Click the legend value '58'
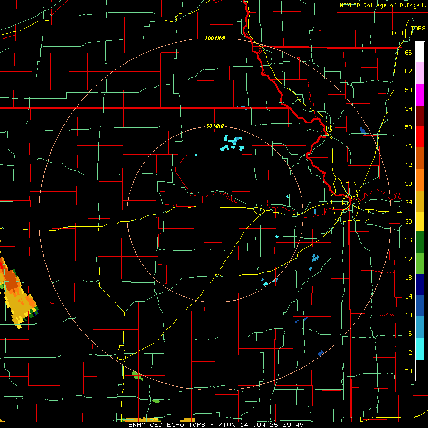Image resolution: width=428 pixels, height=428 pixels. coord(409,90)
